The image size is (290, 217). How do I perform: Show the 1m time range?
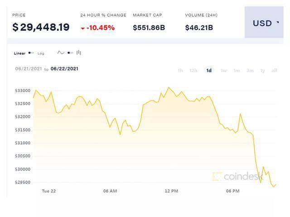tap(236, 70)
